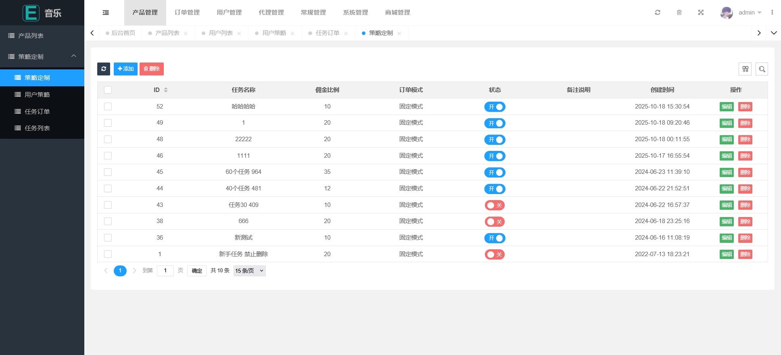This screenshot has width=781, height=355.
Task: Collapse the sidebar with the hamburger icon
Action: click(106, 13)
